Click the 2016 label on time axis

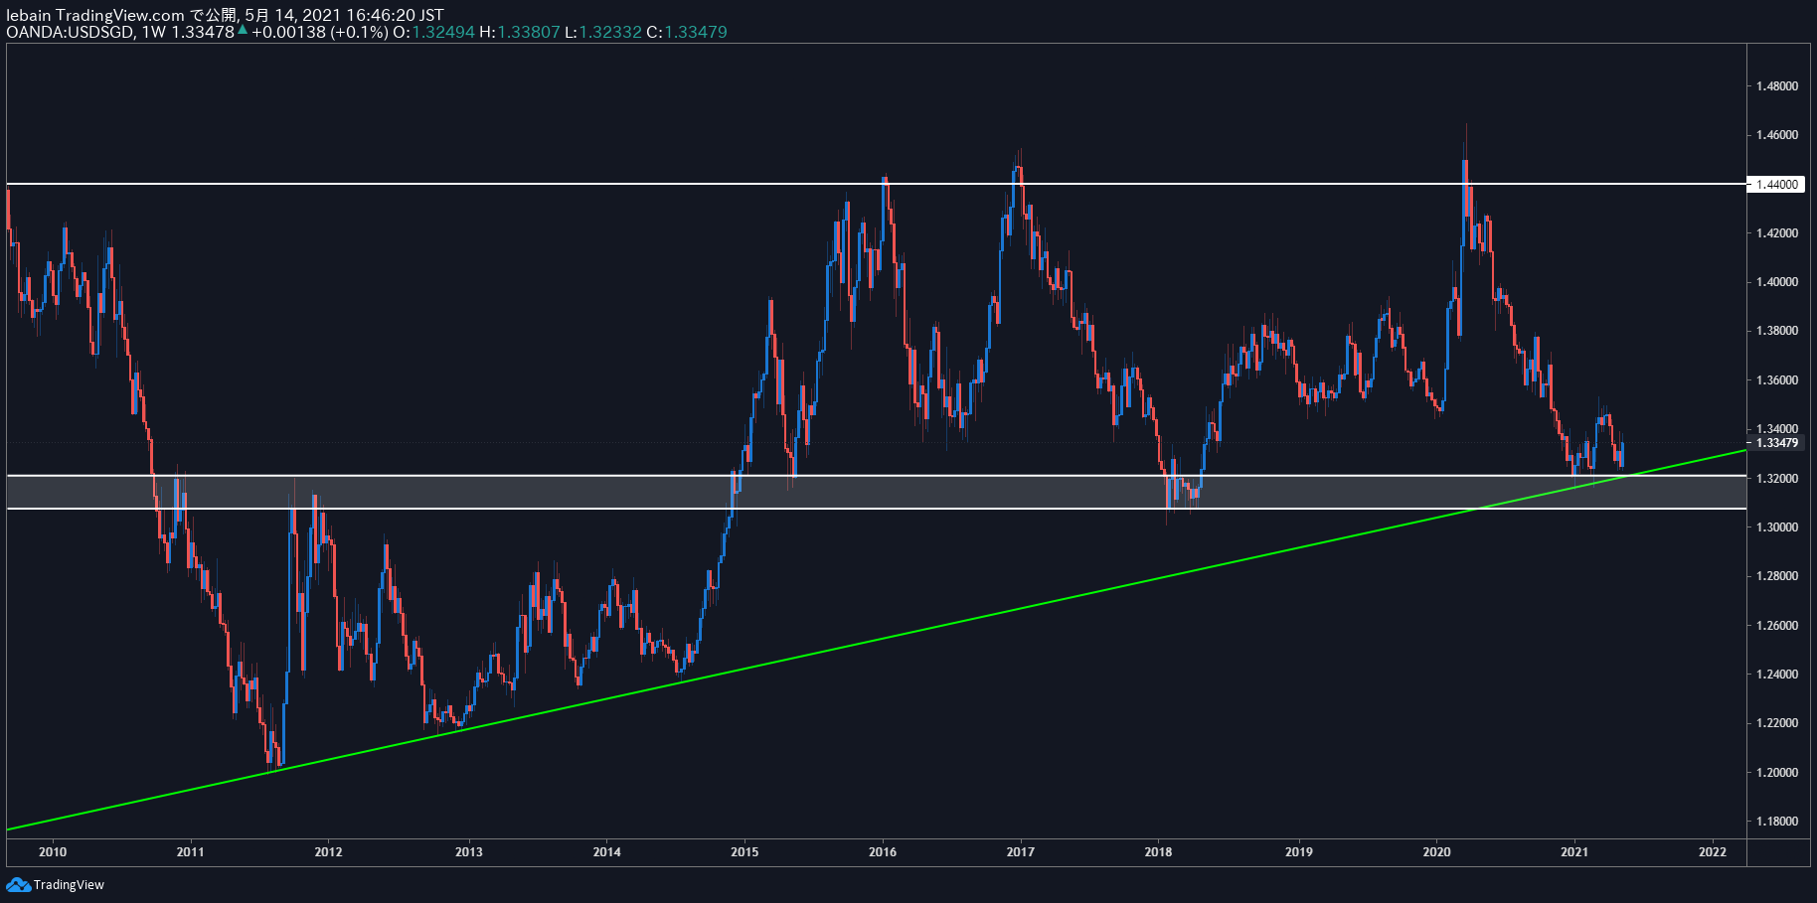coord(883,851)
